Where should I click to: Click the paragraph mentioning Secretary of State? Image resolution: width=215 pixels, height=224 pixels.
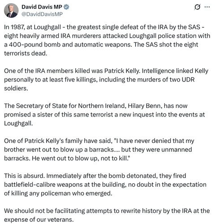tap(104, 115)
